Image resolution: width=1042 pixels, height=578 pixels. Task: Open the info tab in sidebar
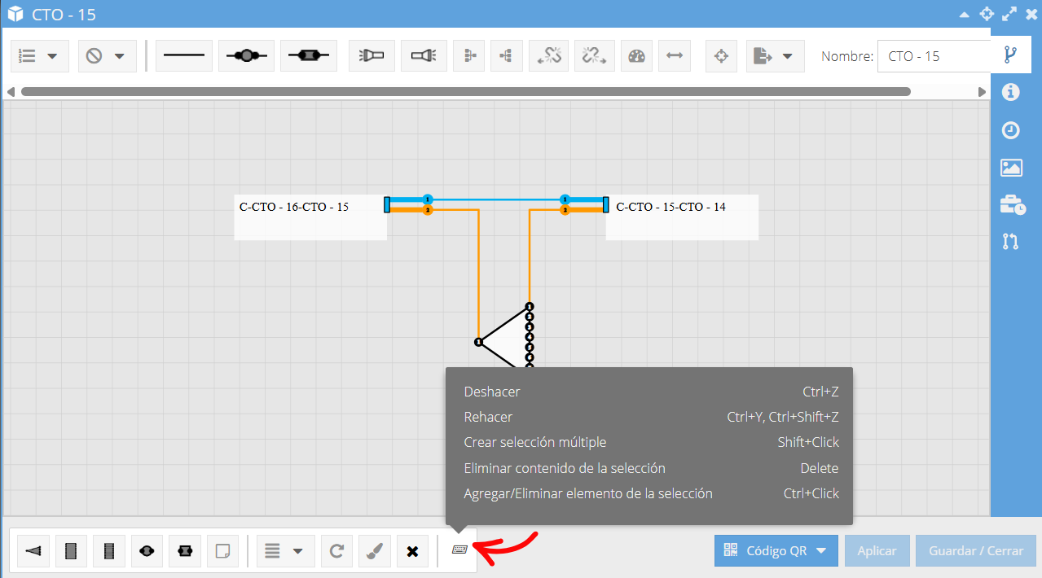tap(1011, 92)
